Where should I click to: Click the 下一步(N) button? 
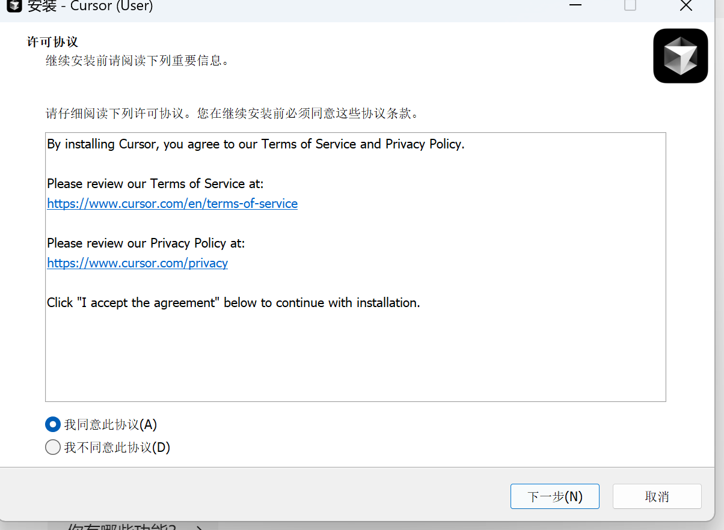coord(554,496)
